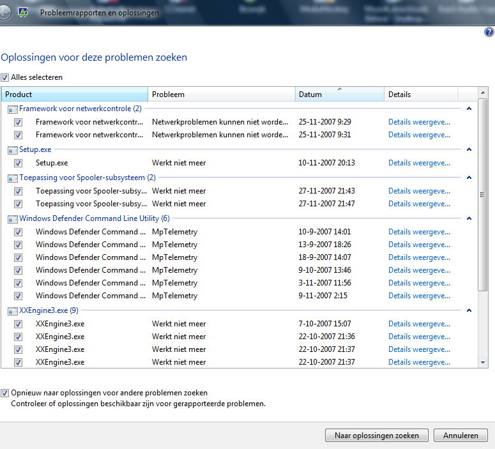This screenshot has width=495, height=449.
Task: Sort list by Product column header
Action: (75, 95)
